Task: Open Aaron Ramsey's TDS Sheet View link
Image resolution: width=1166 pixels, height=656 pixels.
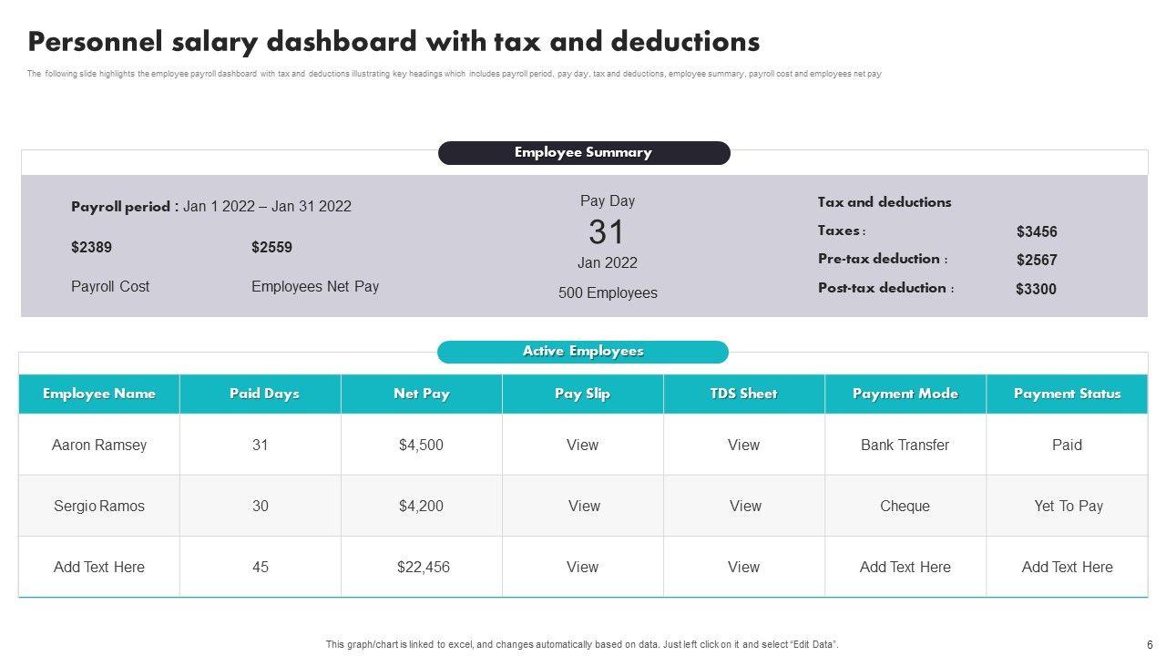Action: [743, 446]
